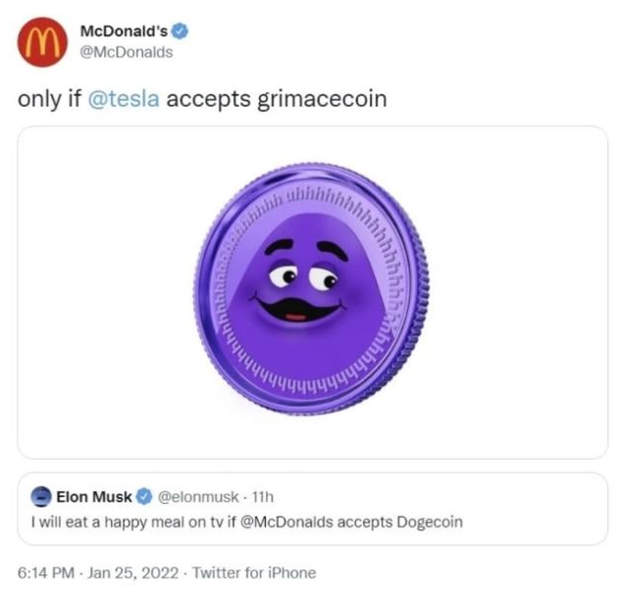Follow the @tesla mention link
Viewport: 625px width, 595px height.
[124, 99]
